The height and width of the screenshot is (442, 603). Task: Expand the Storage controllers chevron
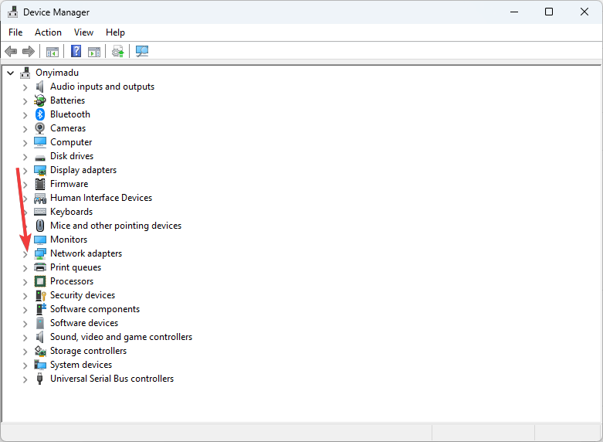coord(25,352)
